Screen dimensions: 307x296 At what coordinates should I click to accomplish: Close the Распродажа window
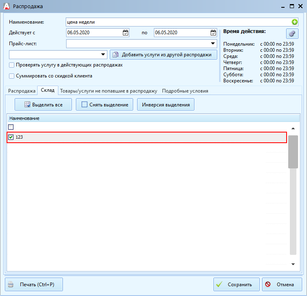(300, 6)
